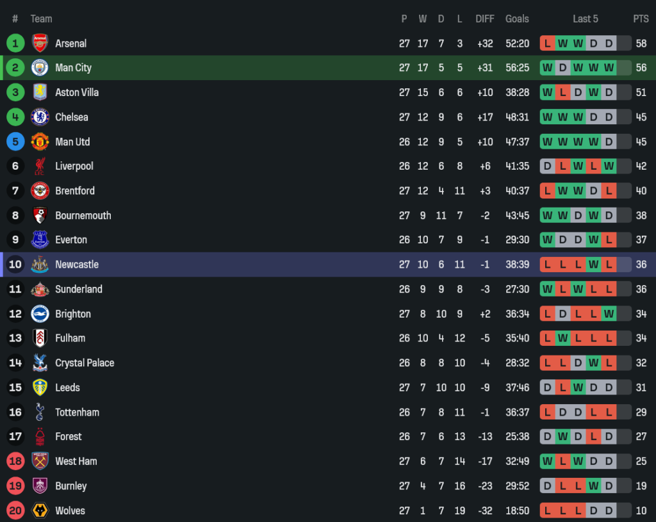Screen dimensions: 656x522
Task: Click the Newcastle club badge
Action: (x=40, y=265)
